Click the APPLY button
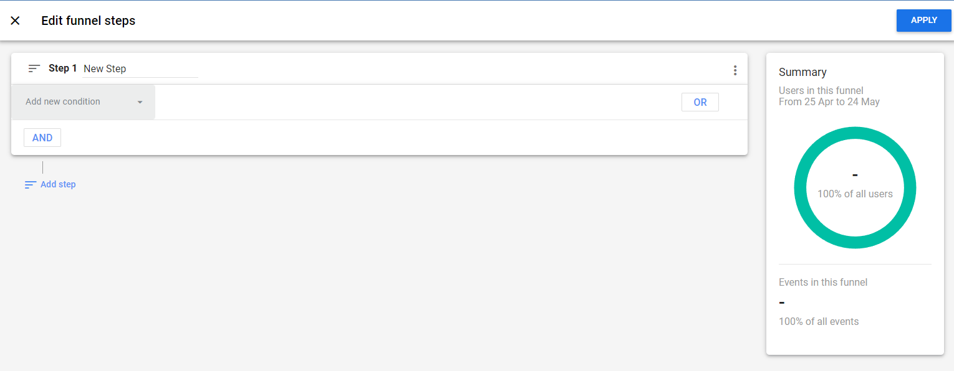 pos(923,21)
